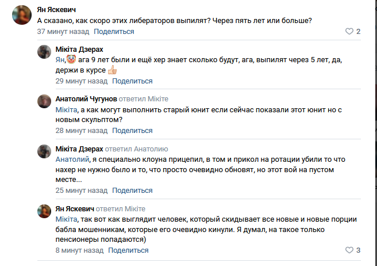Click the clown emoji in Мікіта's reply
The height and width of the screenshot is (266, 377).
[71, 59]
